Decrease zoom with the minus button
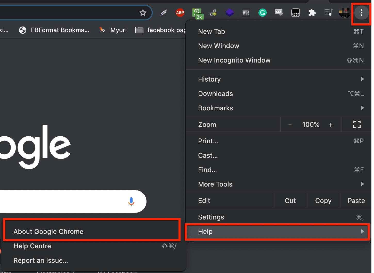Screen dimensions: 374x273 pos(290,125)
